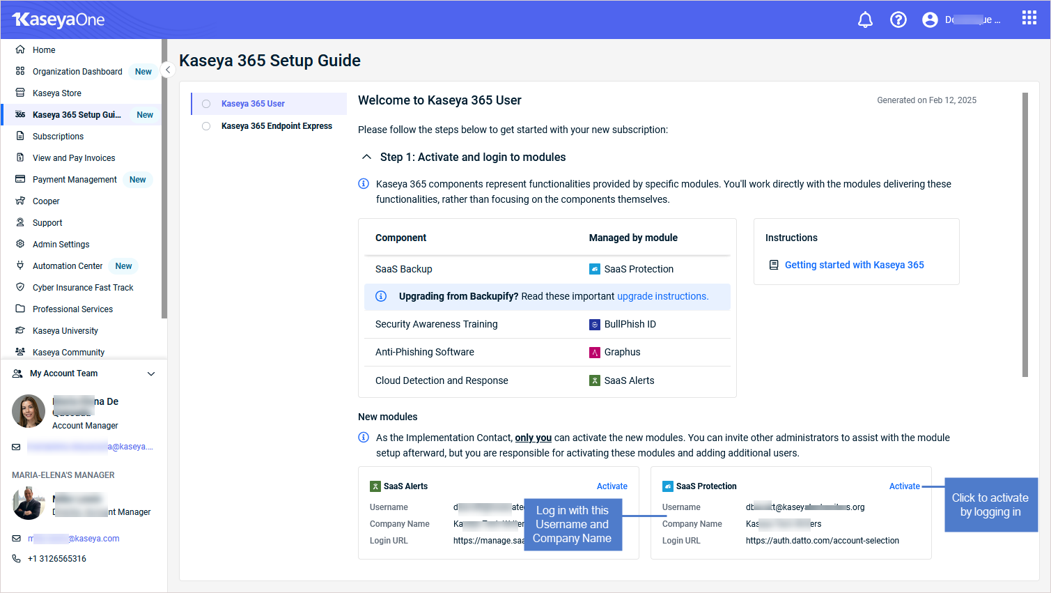Click the Account Manager profile photo
The image size is (1051, 593).
pyautogui.click(x=29, y=411)
